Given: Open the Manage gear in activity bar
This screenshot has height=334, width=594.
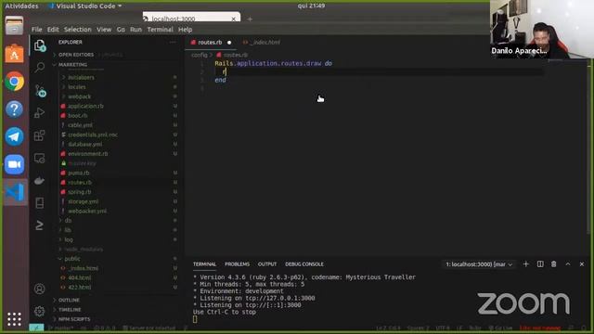Looking at the screenshot, I should [39, 312].
